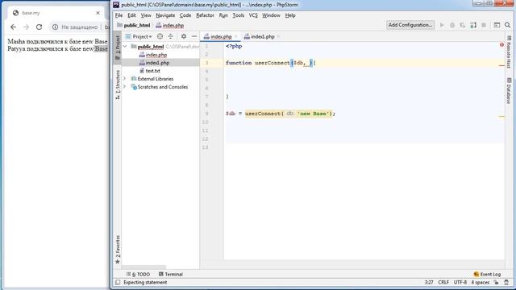Open the Tools menu
The height and width of the screenshot is (290, 516).
click(x=239, y=15)
